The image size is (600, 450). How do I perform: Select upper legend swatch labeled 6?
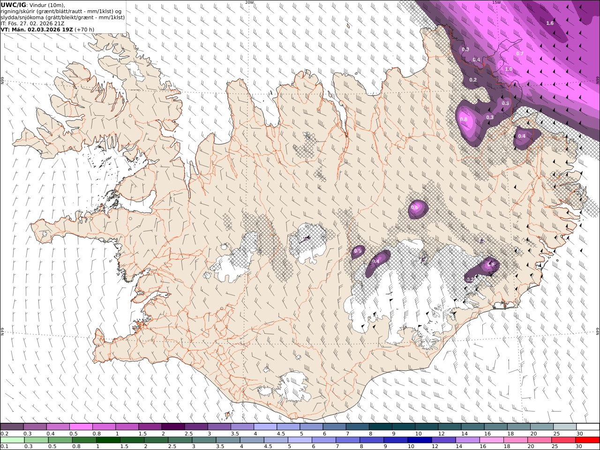334,427
